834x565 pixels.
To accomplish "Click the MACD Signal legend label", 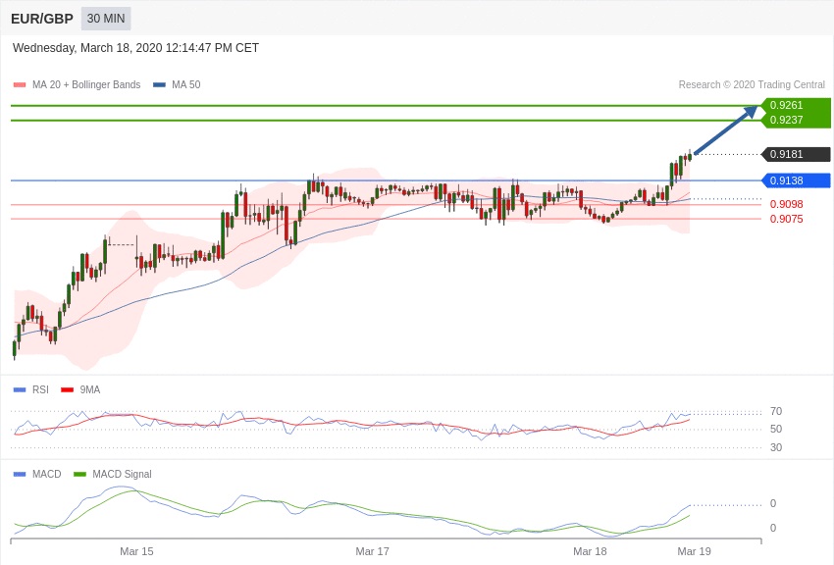I will (x=122, y=474).
